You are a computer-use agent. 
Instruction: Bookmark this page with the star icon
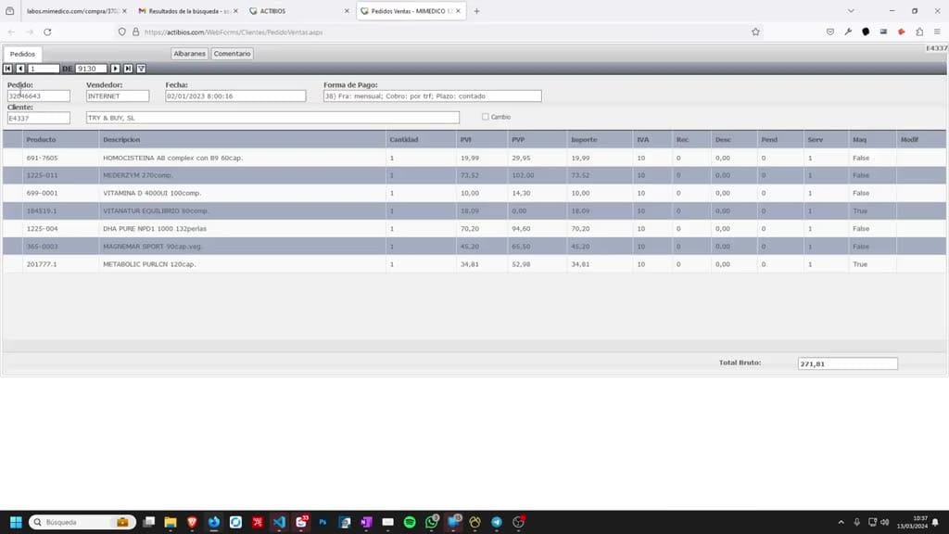[755, 32]
